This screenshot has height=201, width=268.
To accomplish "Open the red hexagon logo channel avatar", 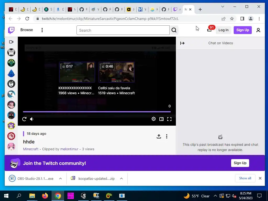I will pos(11,136).
